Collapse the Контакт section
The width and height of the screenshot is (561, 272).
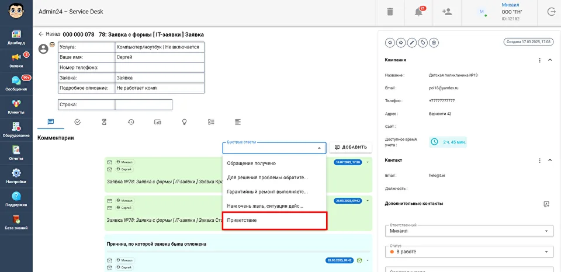click(550, 160)
